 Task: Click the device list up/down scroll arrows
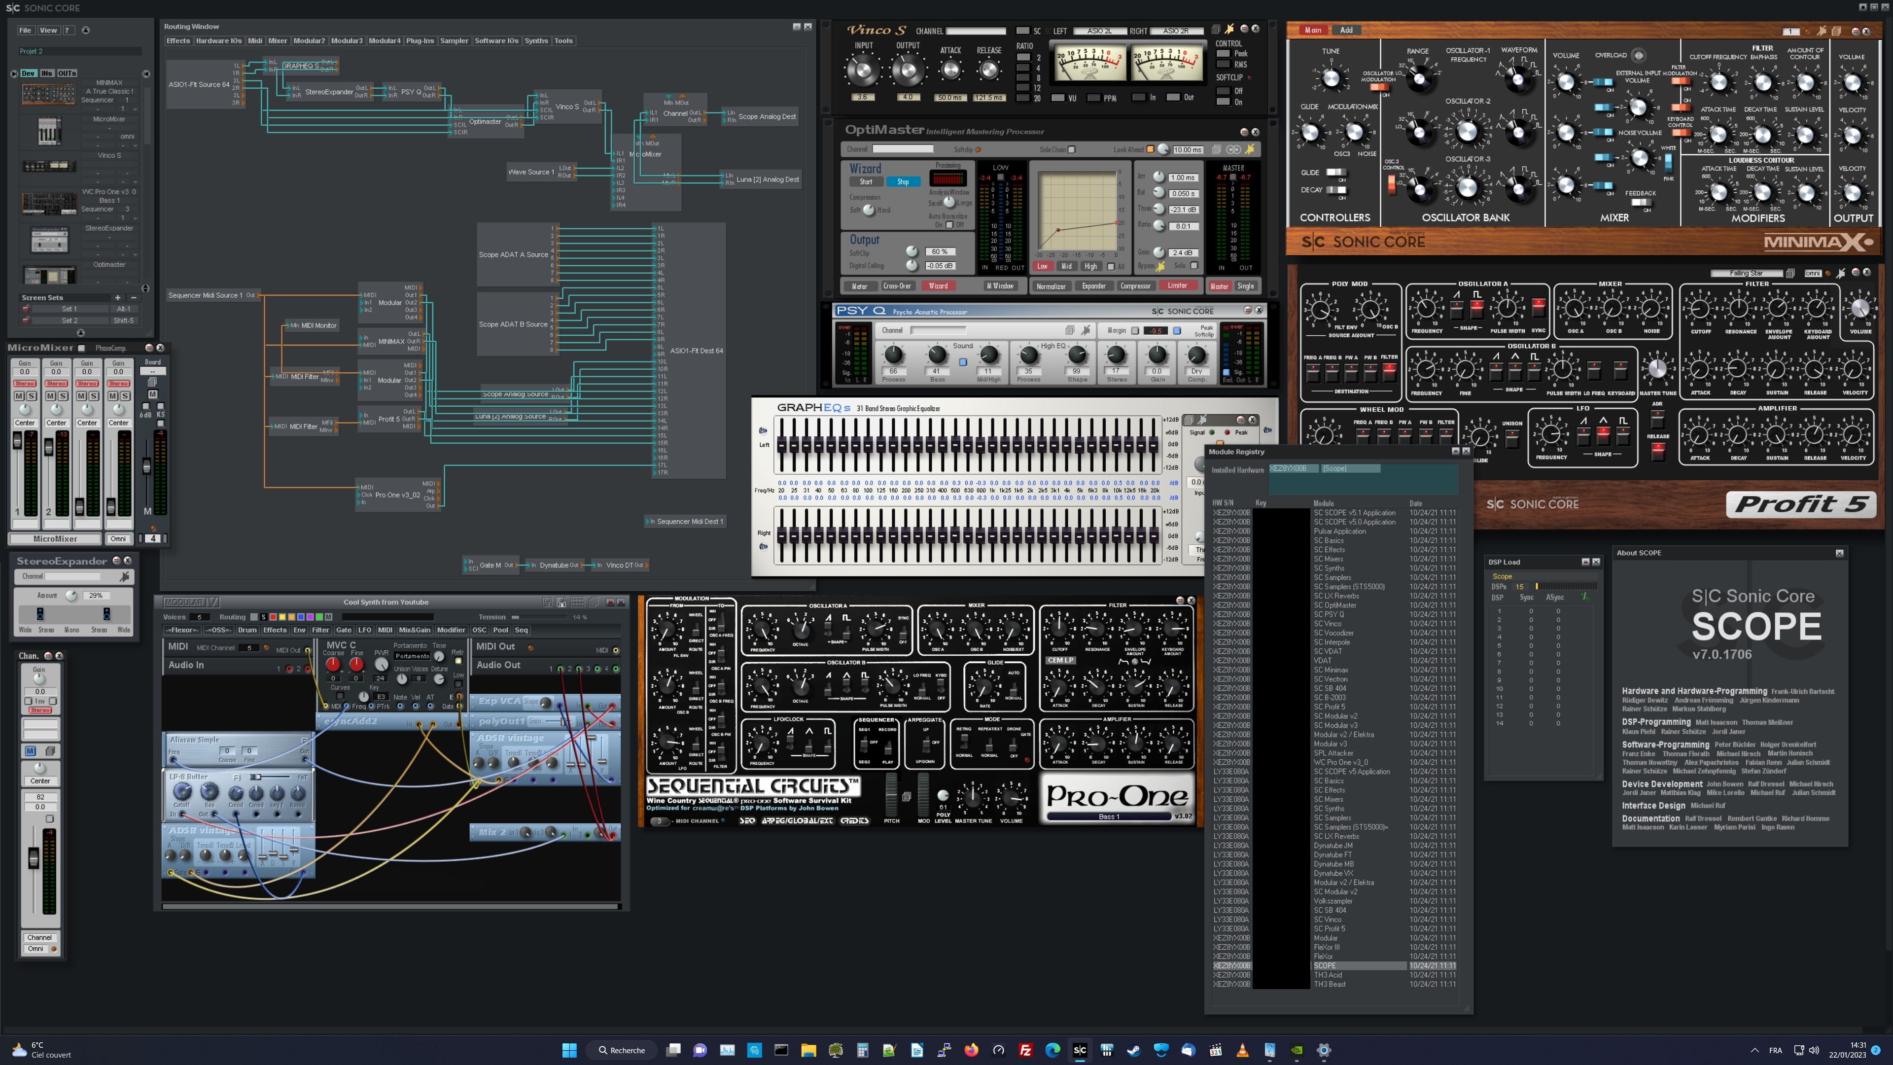point(145,288)
